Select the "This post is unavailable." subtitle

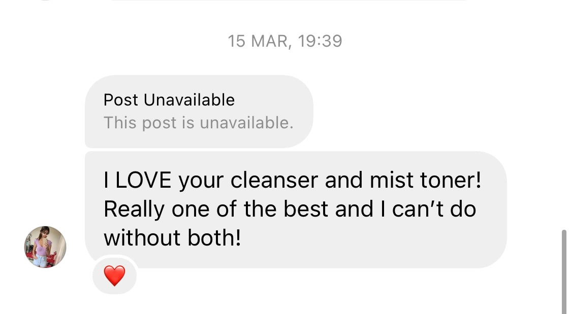[198, 123]
